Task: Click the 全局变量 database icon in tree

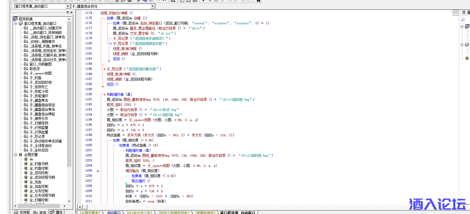Action: point(20,155)
